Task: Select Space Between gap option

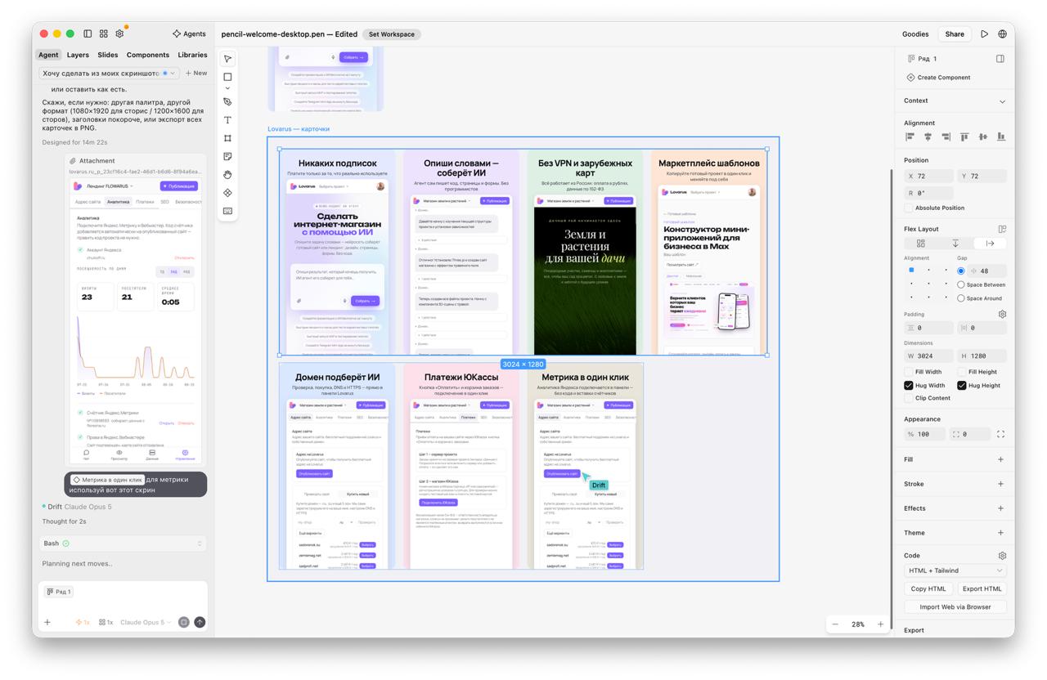Action: 961,284
